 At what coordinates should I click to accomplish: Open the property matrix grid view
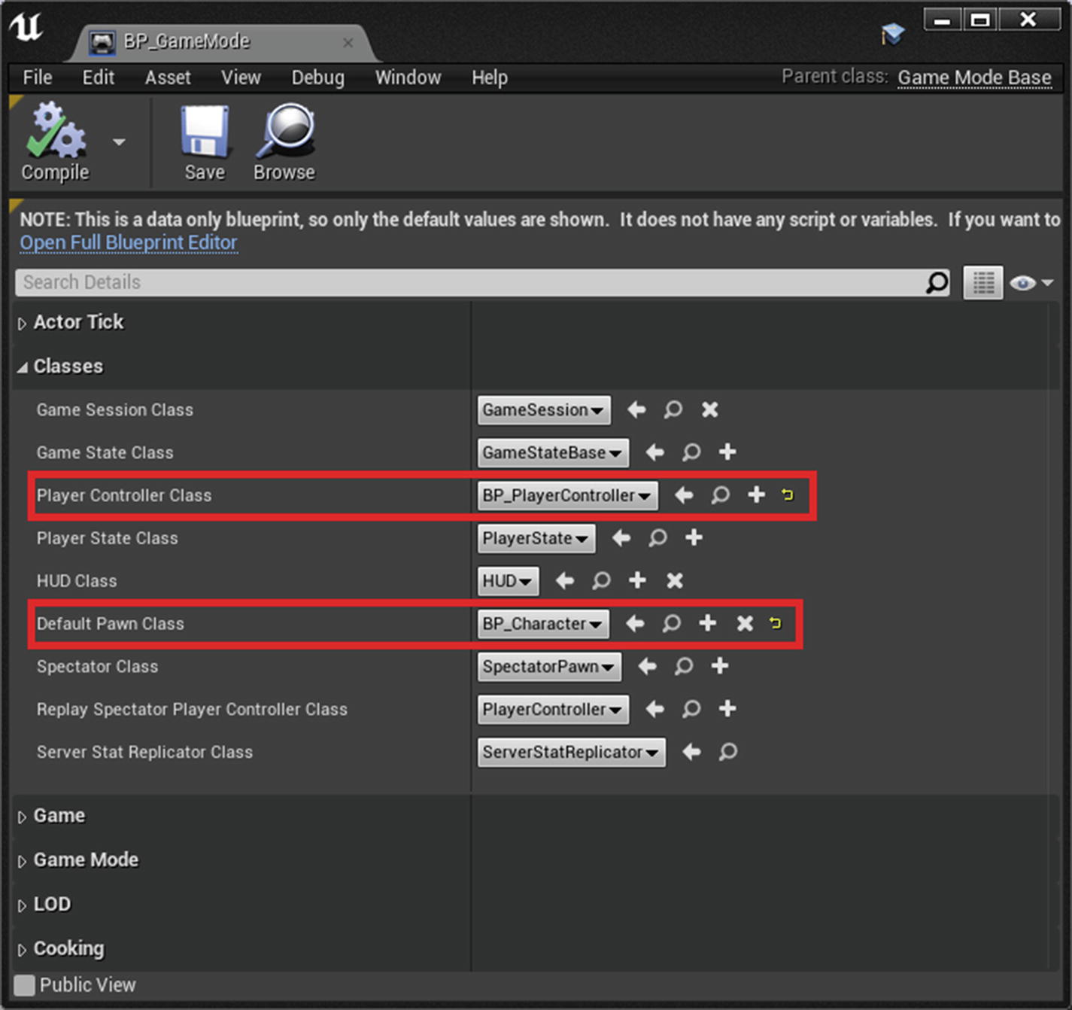pos(983,283)
